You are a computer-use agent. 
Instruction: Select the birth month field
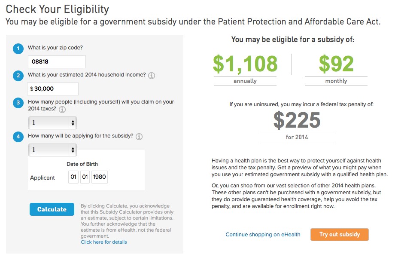click(73, 177)
